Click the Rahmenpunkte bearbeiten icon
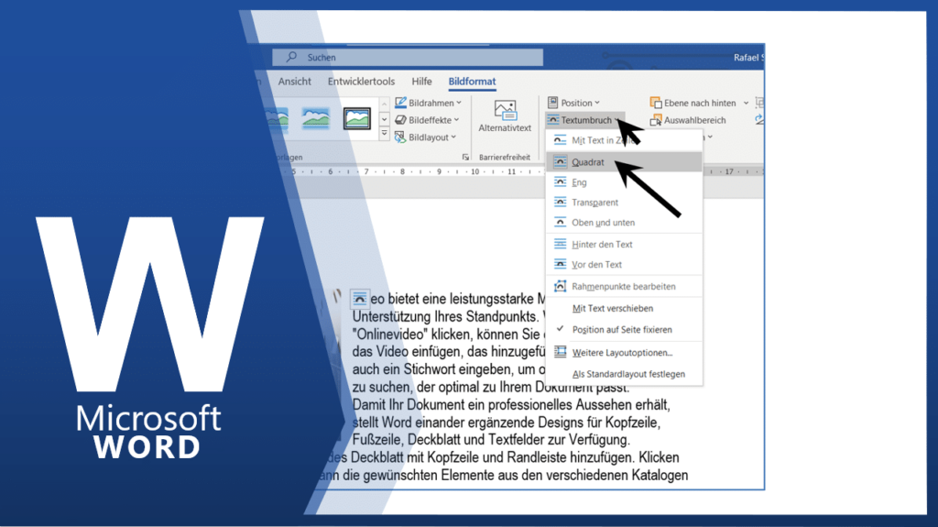This screenshot has height=527, width=938. 560,286
